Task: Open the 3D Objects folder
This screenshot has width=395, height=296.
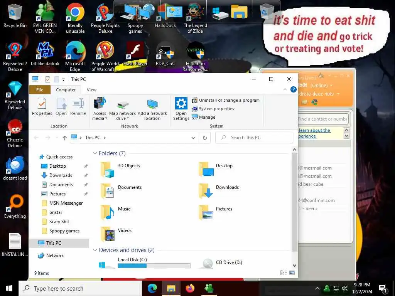Action: [120, 170]
